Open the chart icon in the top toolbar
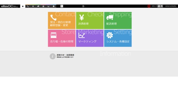The height and width of the screenshot is (100, 178). tap(48, 6)
